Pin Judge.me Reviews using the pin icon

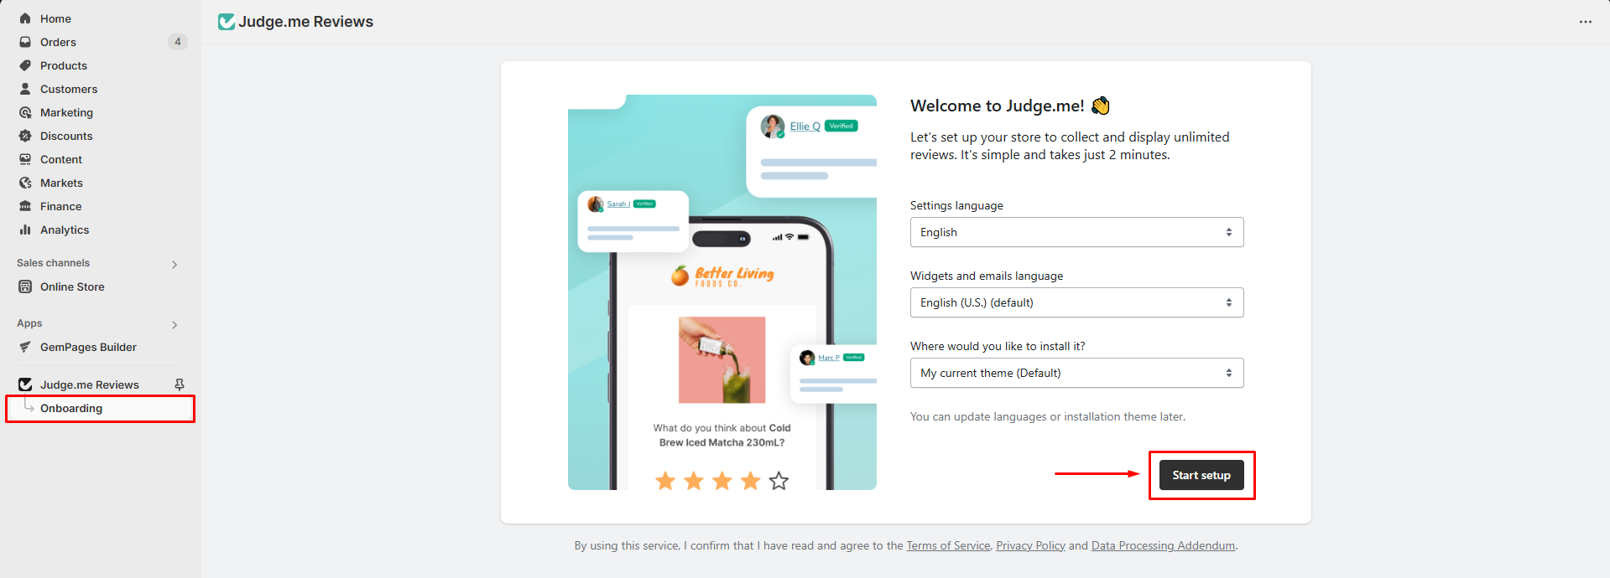[179, 384]
